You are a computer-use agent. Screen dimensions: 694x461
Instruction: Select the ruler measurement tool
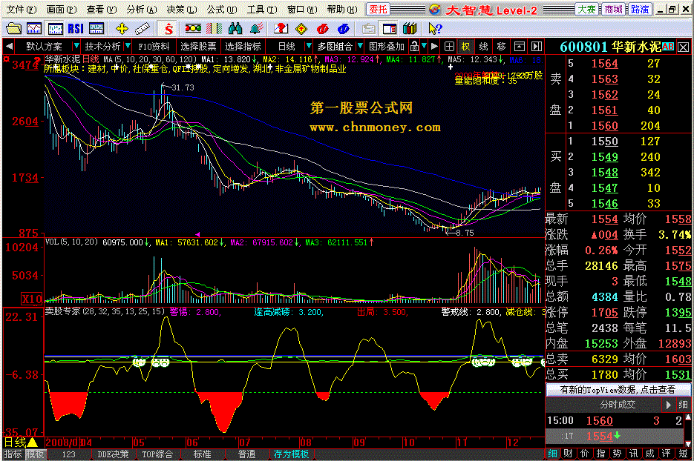click(x=142, y=29)
